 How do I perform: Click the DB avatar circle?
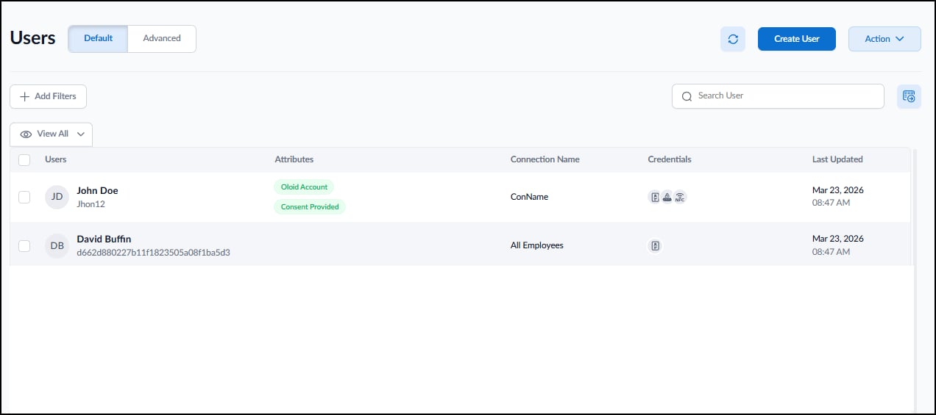tap(57, 245)
